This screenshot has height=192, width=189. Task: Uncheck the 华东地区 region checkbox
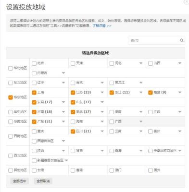tap(11, 97)
